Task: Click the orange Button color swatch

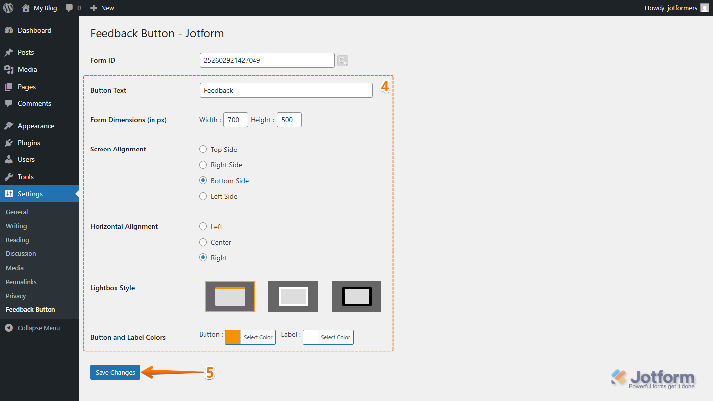Action: (x=232, y=337)
